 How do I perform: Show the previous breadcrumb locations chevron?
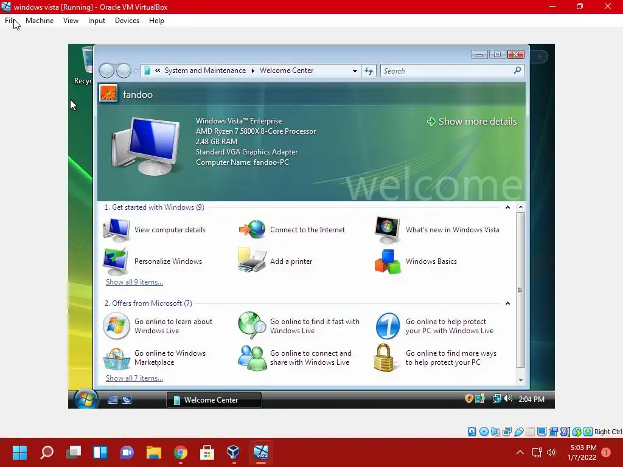click(x=158, y=71)
